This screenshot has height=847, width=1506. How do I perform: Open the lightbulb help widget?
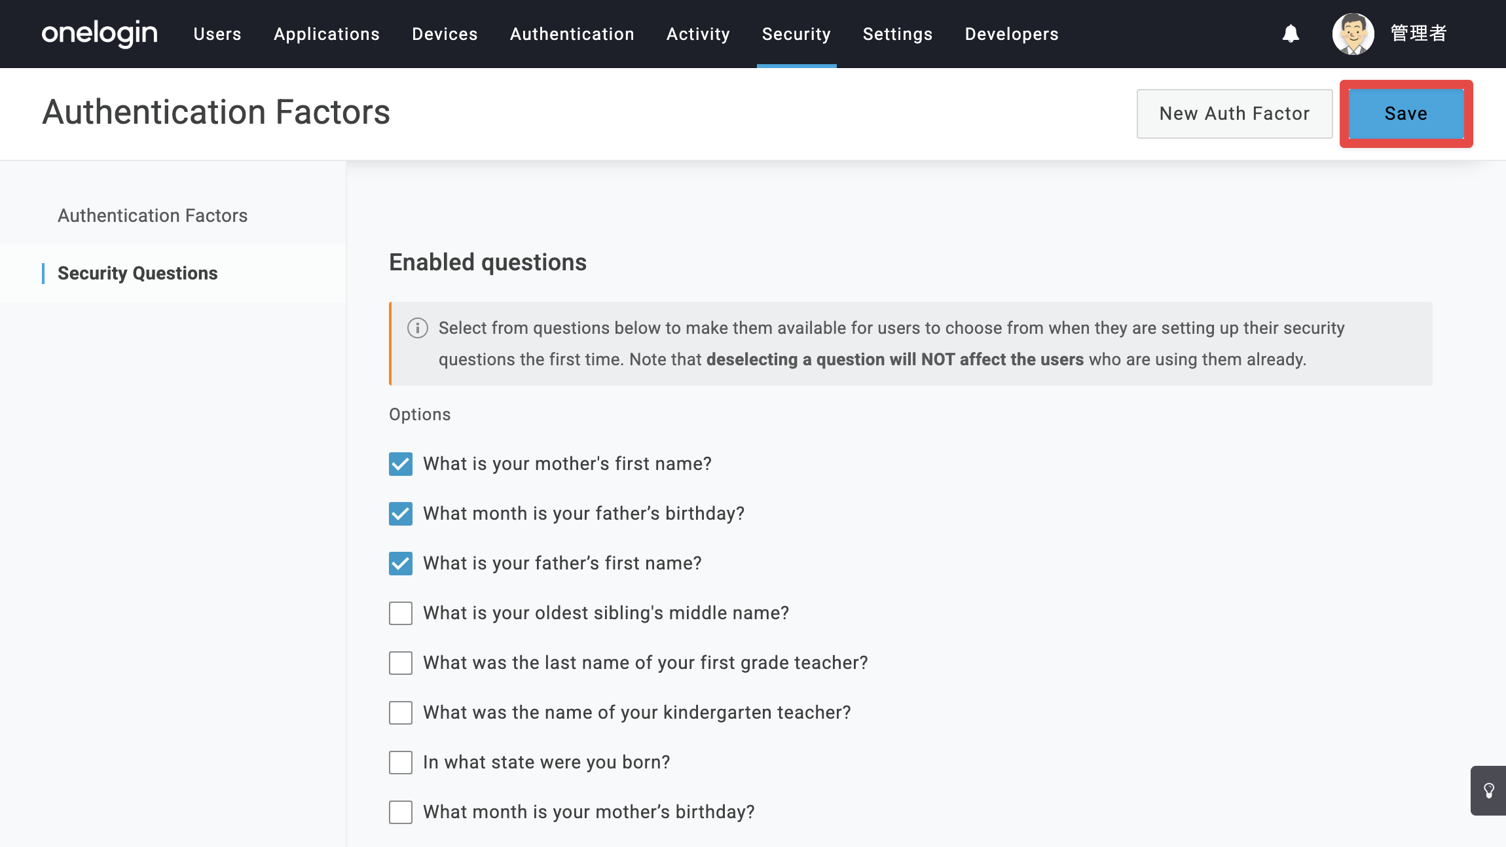1488,791
